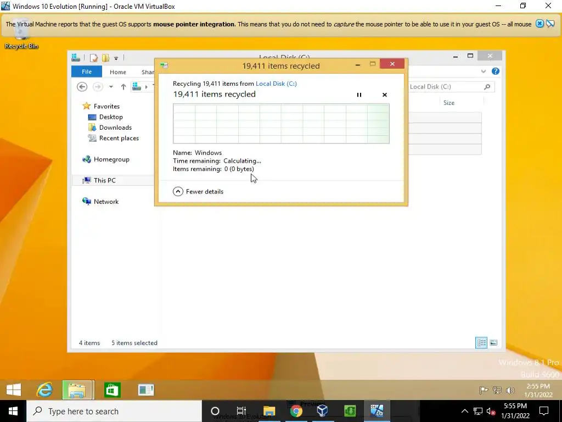Open the Share ribbon tab

pos(148,72)
